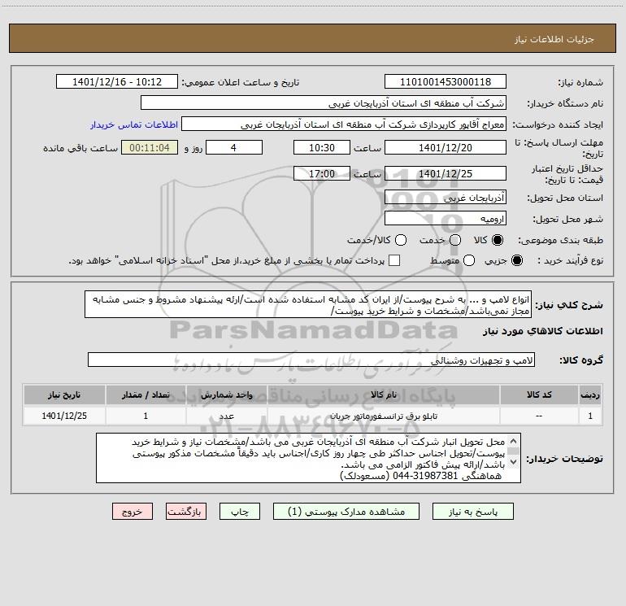Screen dimensions: 626x606
Task: Click استان محل تحویل field آذربایجان غربی
Action: (446, 198)
